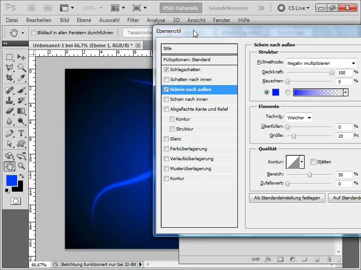The height and width of the screenshot is (270, 361).
Task: Select the Zoom tool in toolbox
Action: (x=21, y=166)
